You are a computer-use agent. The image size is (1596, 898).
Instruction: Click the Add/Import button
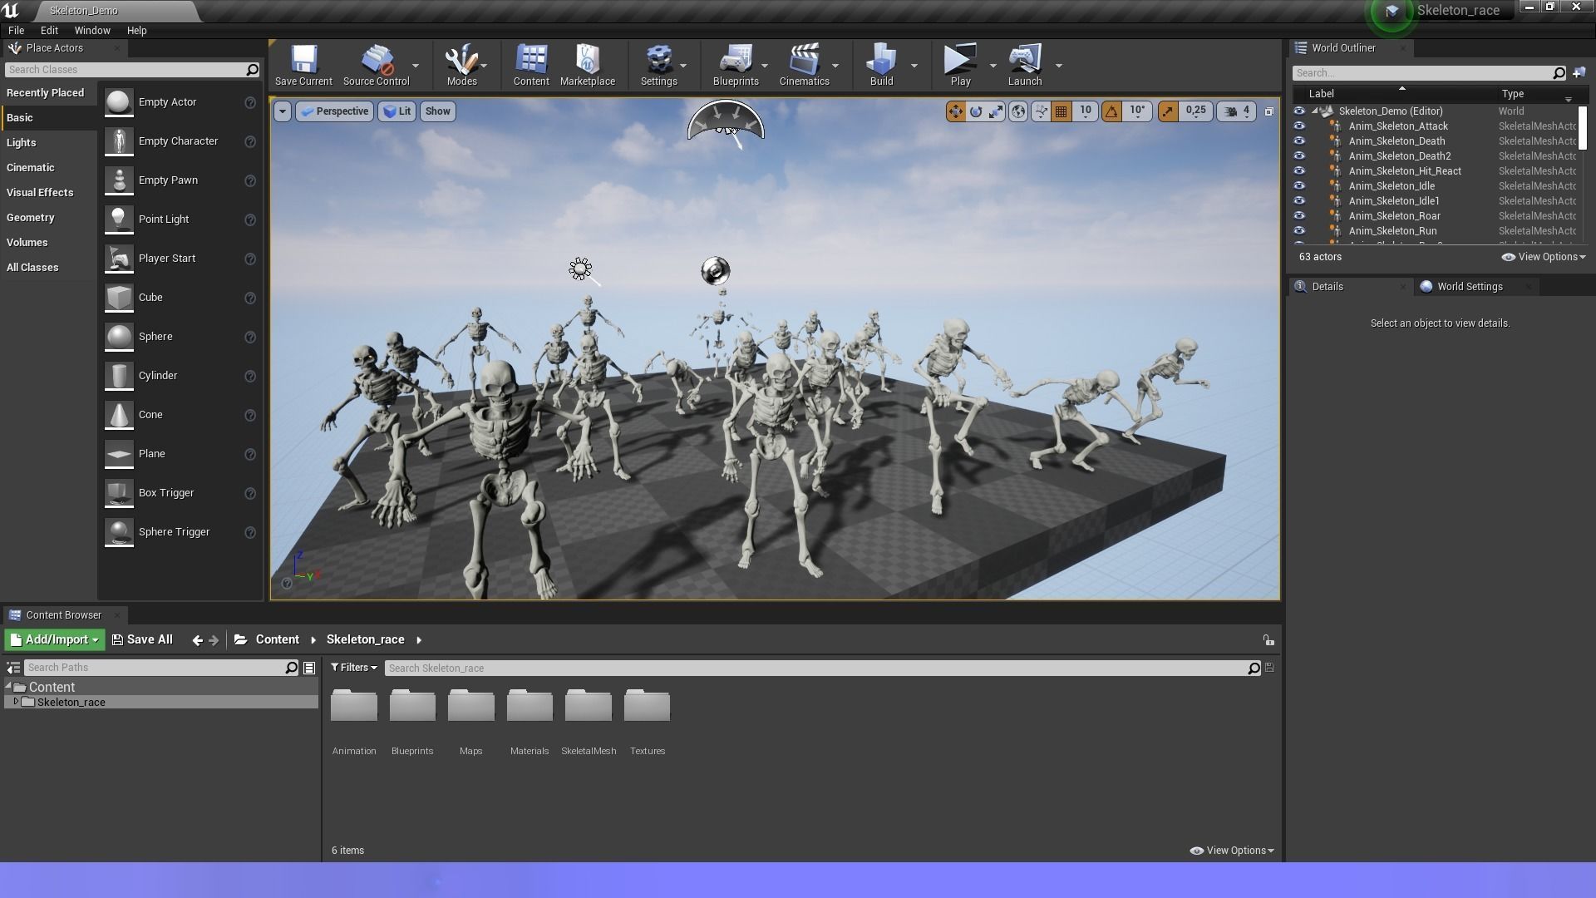(55, 639)
